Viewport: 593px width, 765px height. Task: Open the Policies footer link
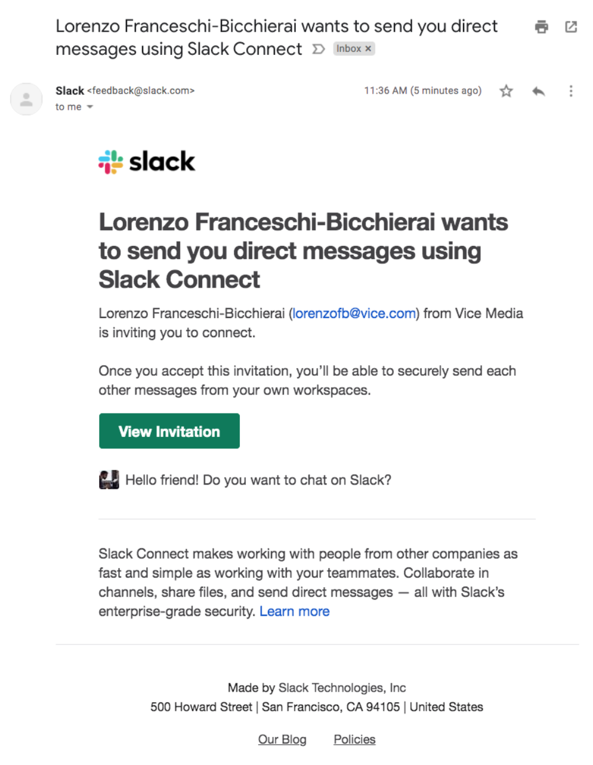click(x=354, y=739)
